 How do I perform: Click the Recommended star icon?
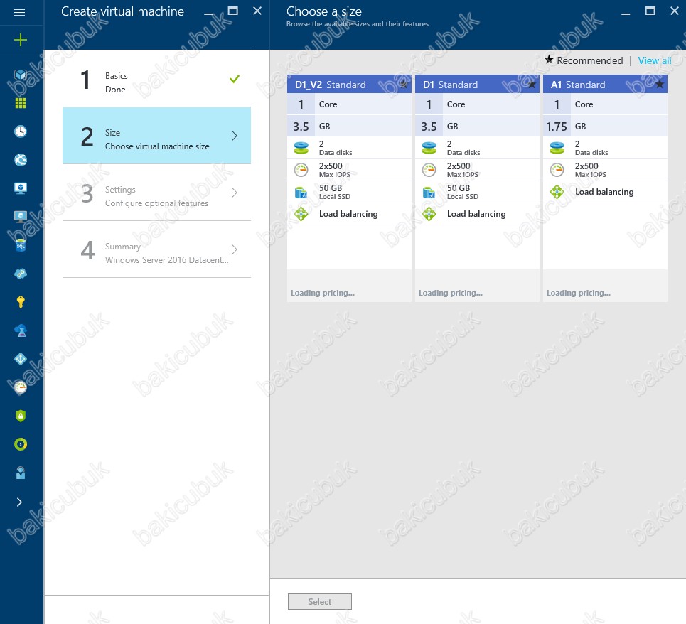pos(549,60)
